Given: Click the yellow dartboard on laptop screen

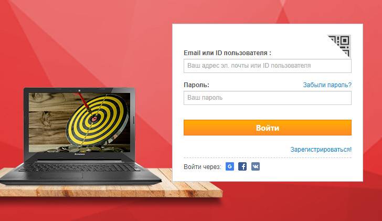Looking at the screenshot, I should point(98,119).
